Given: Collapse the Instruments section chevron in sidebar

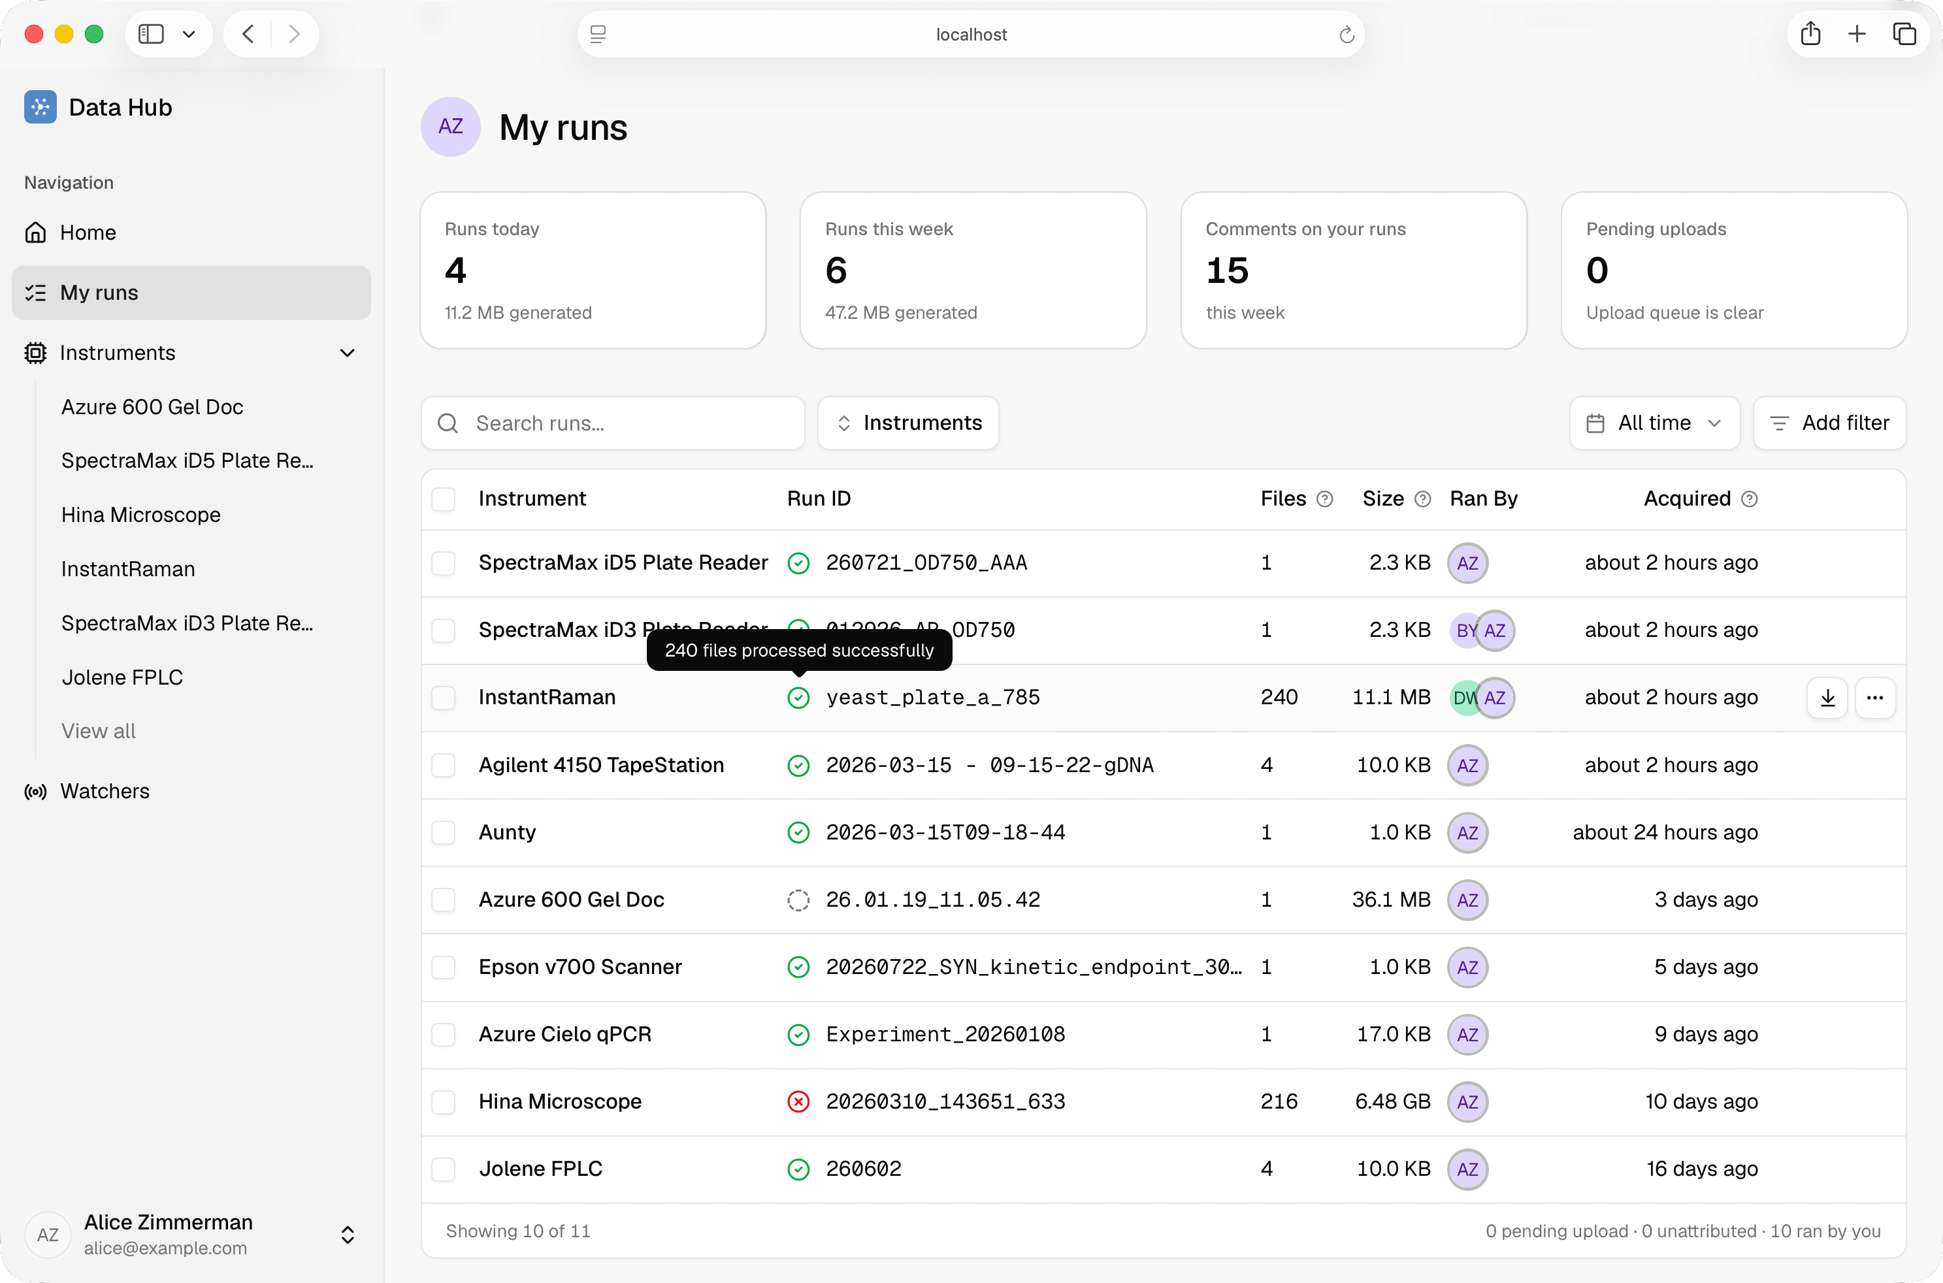Looking at the screenshot, I should coord(348,353).
